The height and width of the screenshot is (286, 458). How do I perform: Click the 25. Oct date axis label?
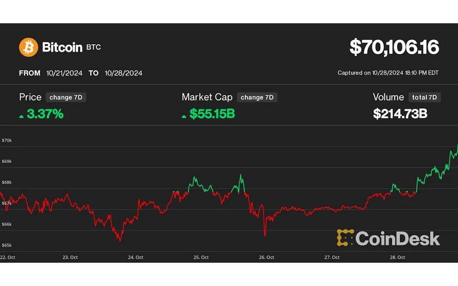click(201, 257)
